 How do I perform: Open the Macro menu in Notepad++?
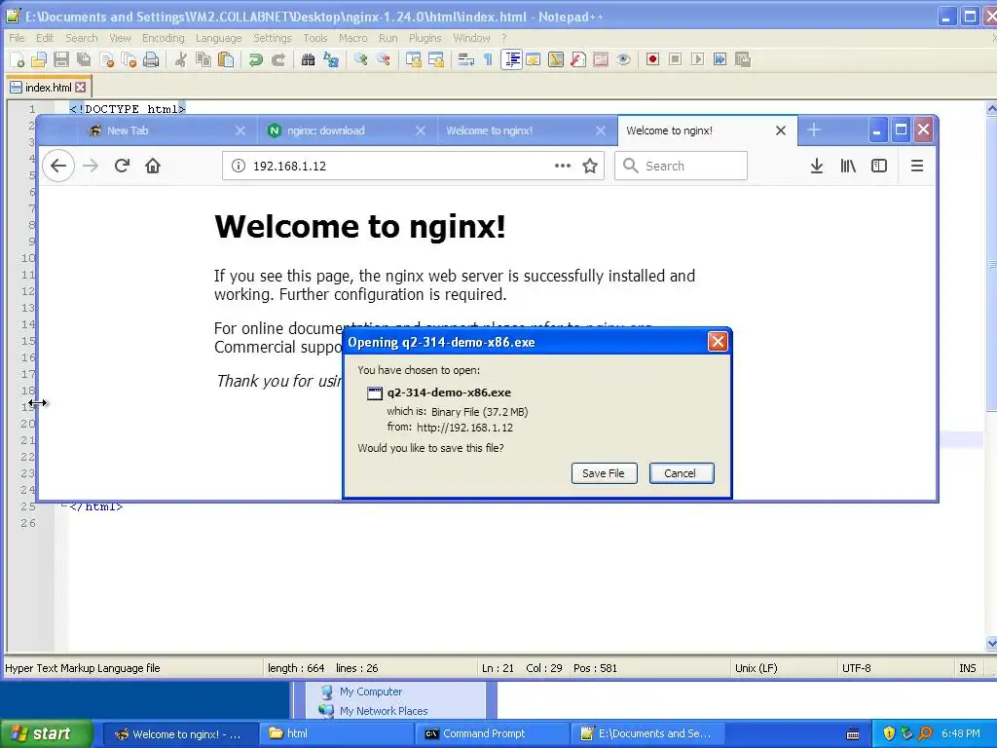point(352,38)
